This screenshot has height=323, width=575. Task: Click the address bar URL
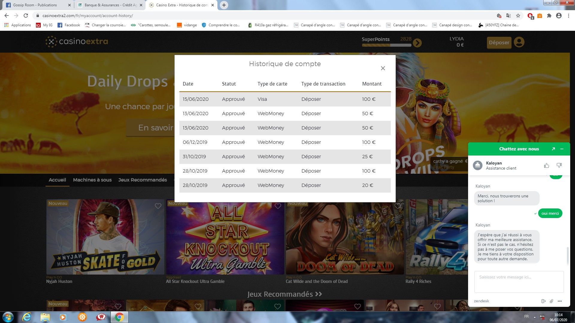(88, 16)
